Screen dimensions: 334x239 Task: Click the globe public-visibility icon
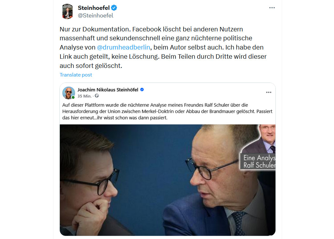point(97,96)
